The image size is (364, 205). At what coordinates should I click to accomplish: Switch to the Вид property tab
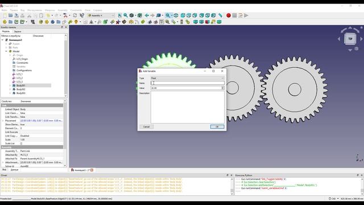tap(4, 170)
